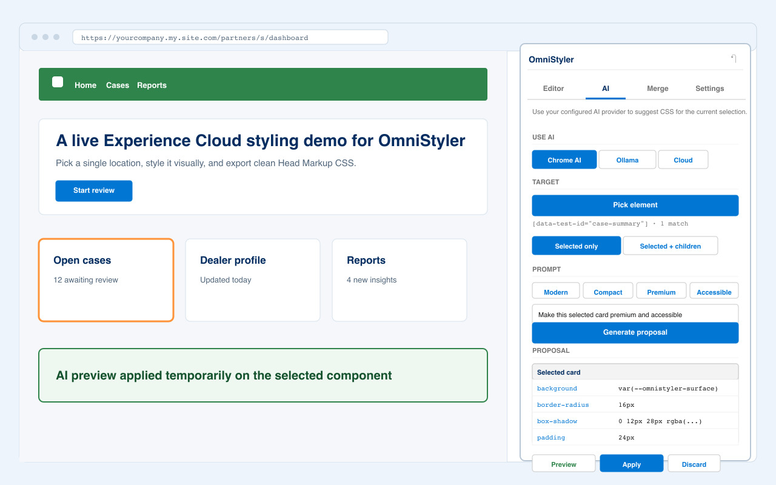This screenshot has height=485, width=776.
Task: Apply the Premium prompt preset
Action: click(x=661, y=291)
